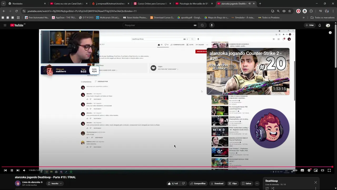Open the zoom magnifier icon in address bar

[x=278, y=11]
